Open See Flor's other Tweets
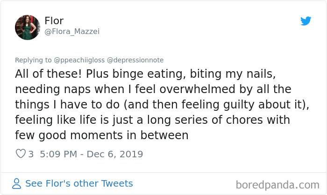Screen dimensions: 327x195 pos(79,183)
